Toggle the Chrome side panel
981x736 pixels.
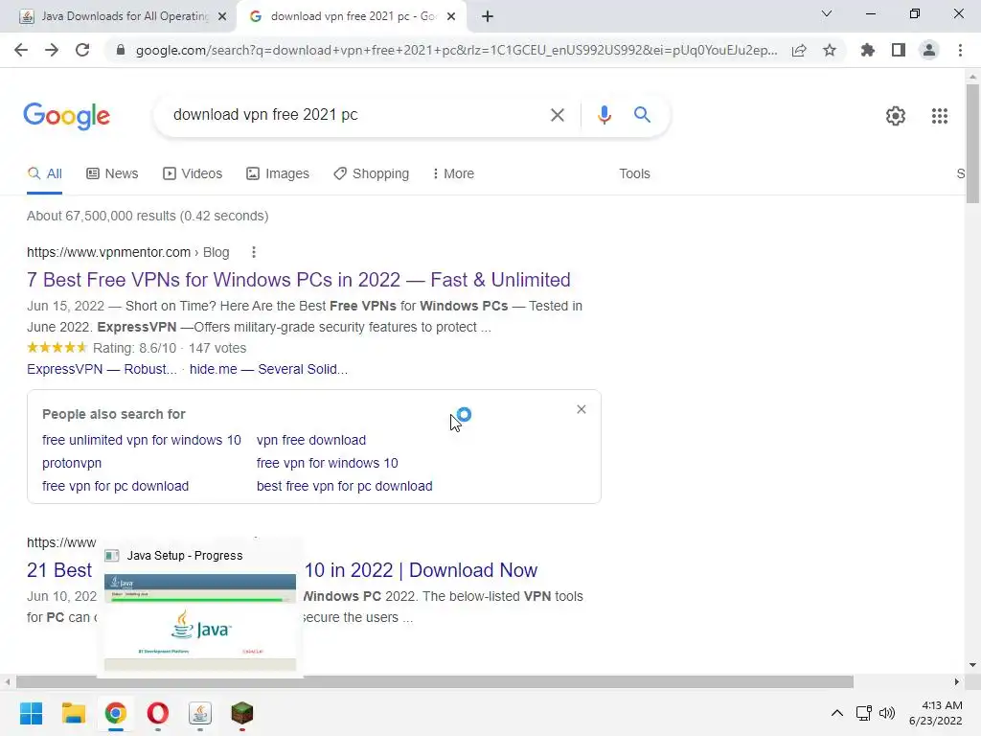coord(899,50)
